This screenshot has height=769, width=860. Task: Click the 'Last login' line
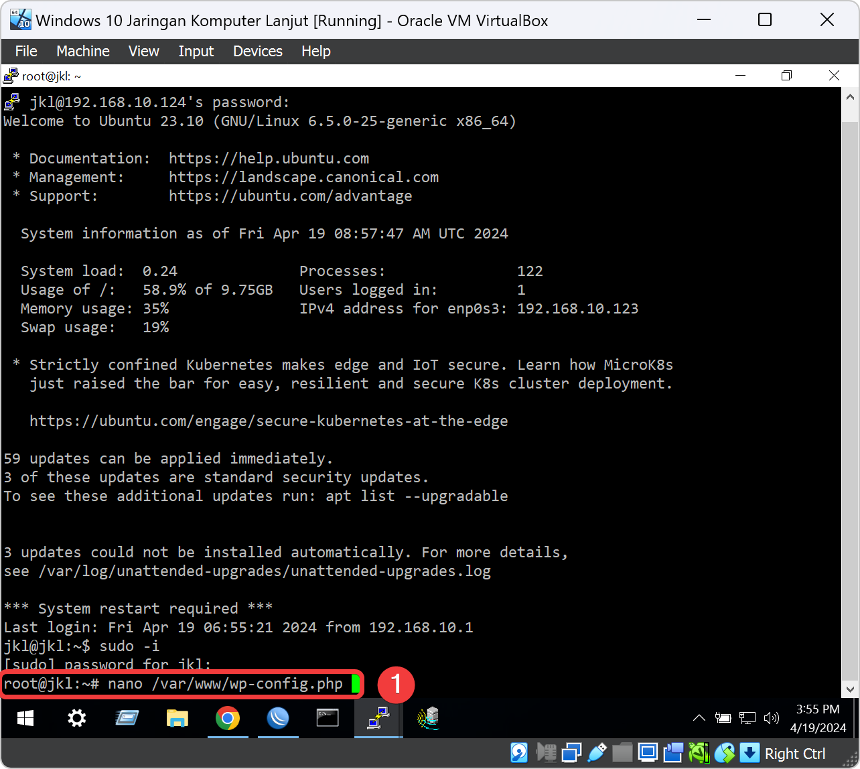pos(238,628)
